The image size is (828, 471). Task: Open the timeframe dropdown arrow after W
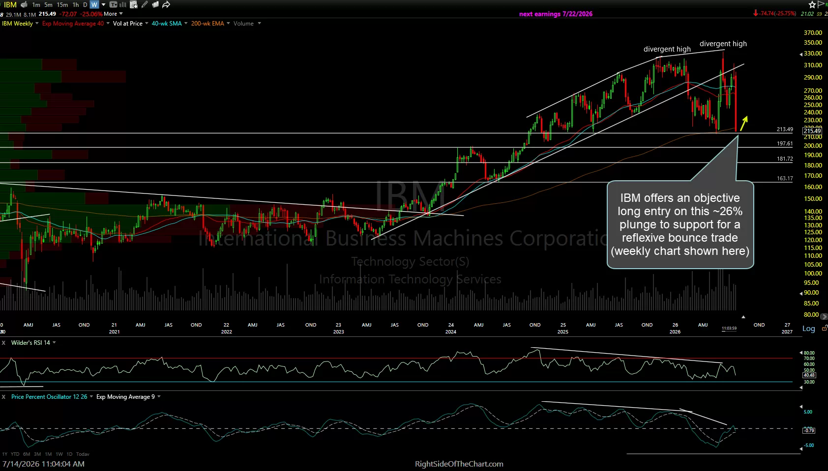(103, 4)
